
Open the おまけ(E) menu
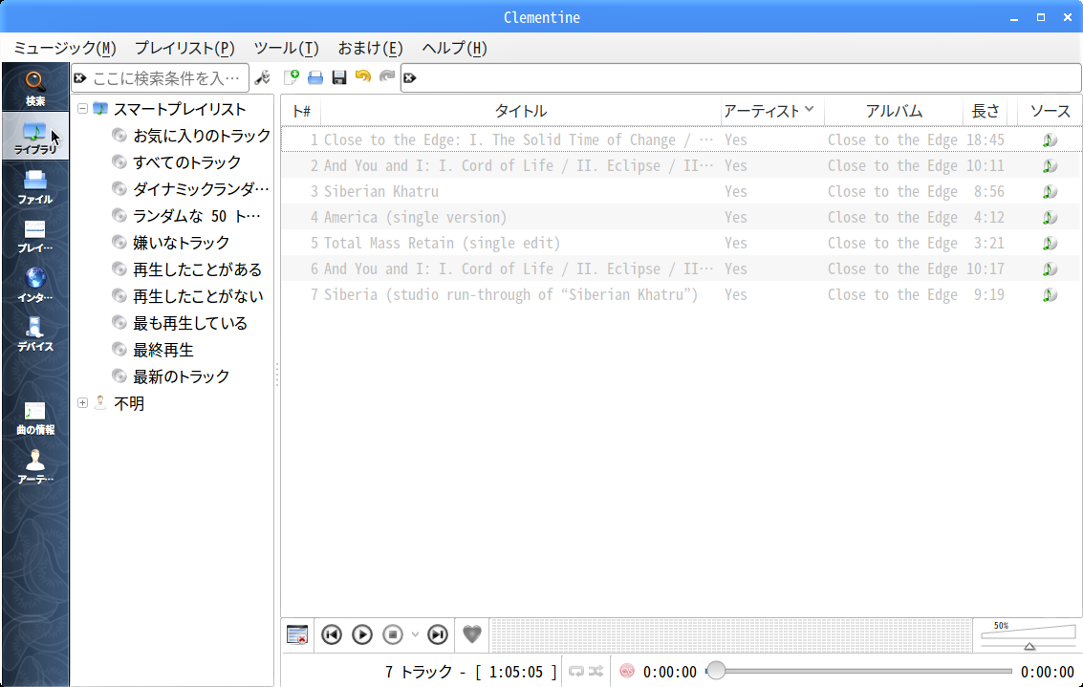[x=370, y=49]
